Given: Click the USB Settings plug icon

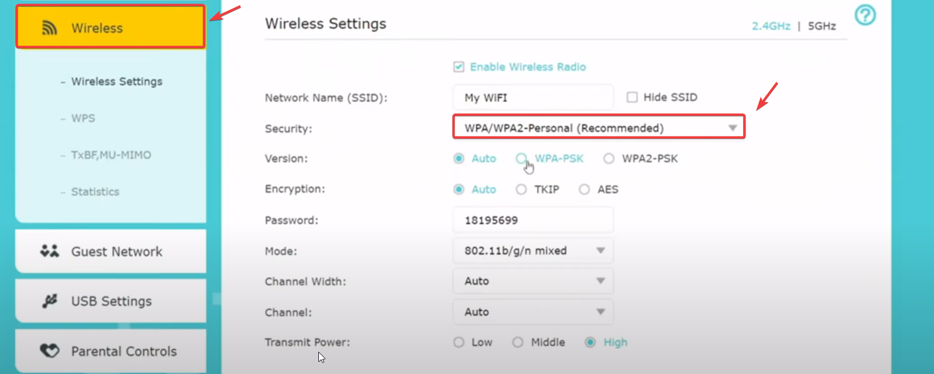Looking at the screenshot, I should (50, 301).
